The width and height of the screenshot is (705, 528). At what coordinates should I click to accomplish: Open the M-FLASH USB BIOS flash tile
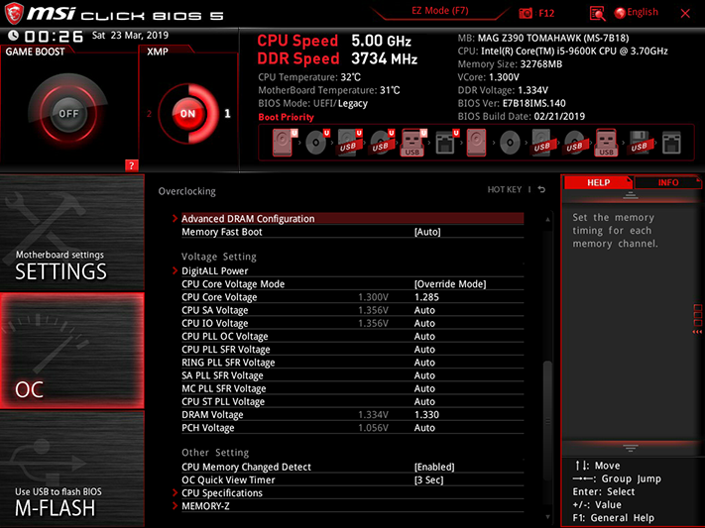72,470
